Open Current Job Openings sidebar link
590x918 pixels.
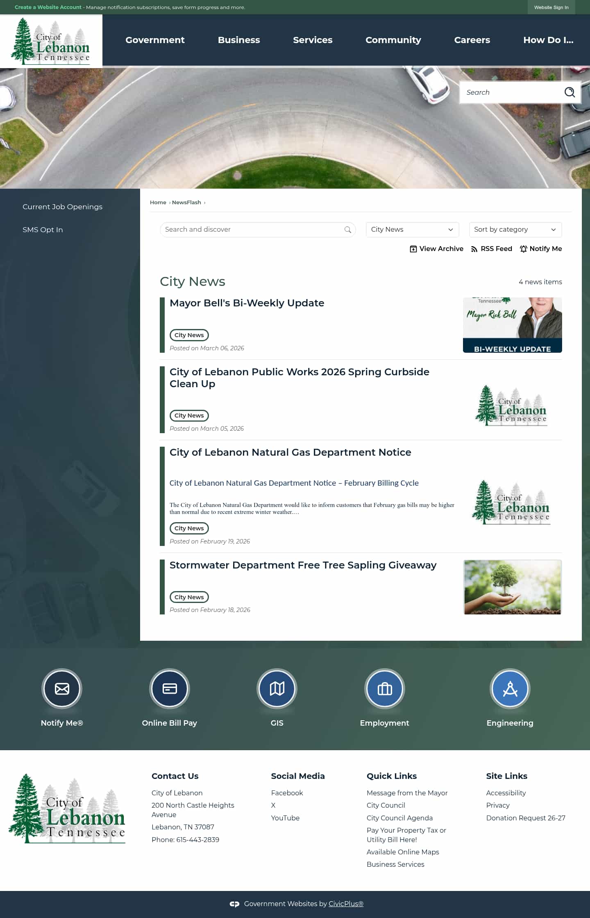pyautogui.click(x=62, y=207)
